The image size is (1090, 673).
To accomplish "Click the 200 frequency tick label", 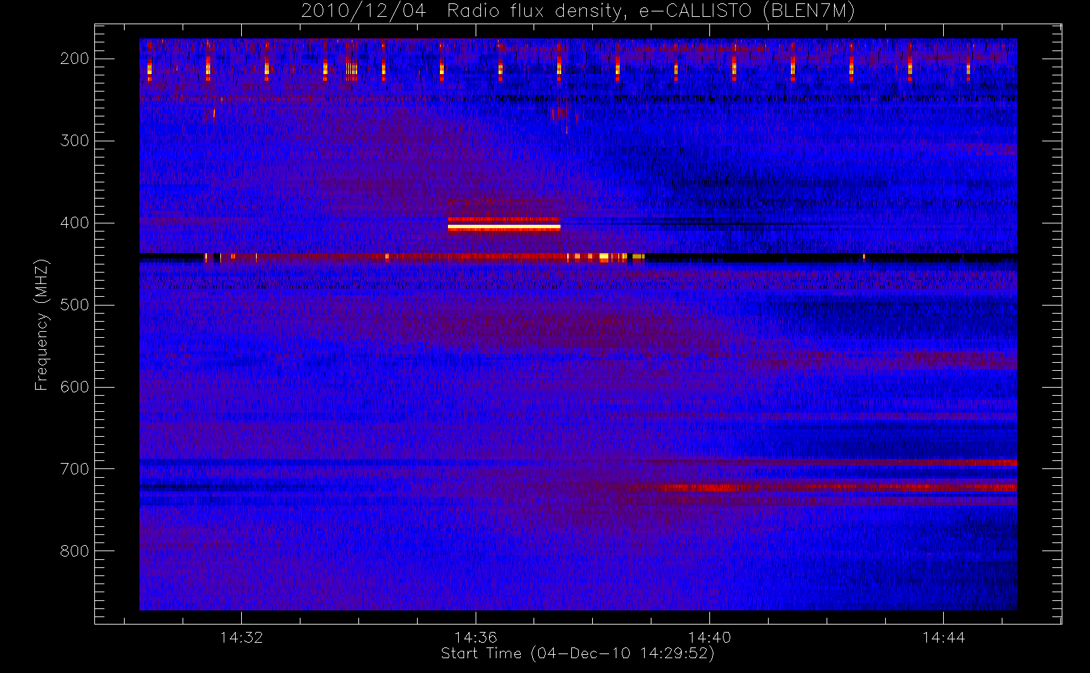I will (x=75, y=59).
